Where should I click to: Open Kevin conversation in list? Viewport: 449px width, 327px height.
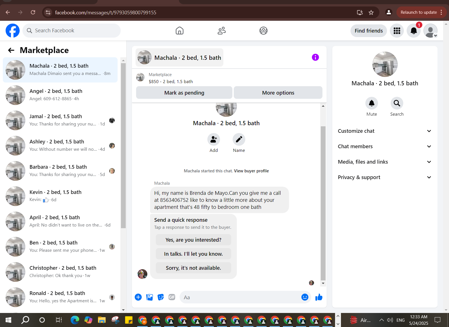pos(60,196)
